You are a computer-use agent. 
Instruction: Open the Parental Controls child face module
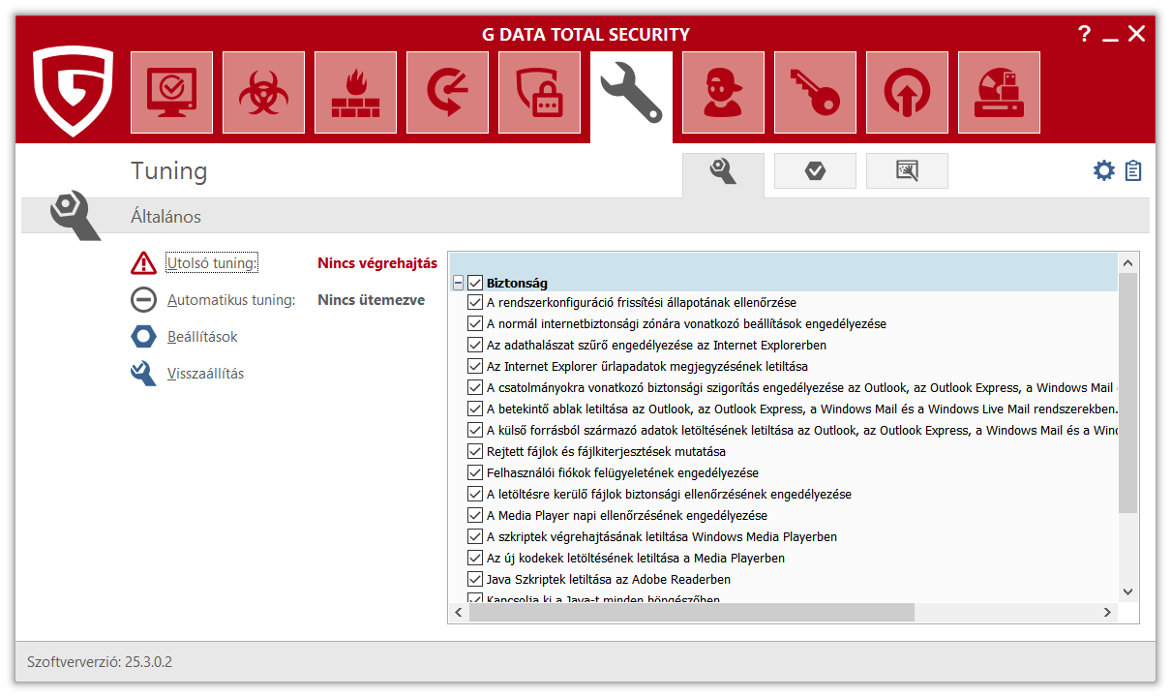coord(723,92)
